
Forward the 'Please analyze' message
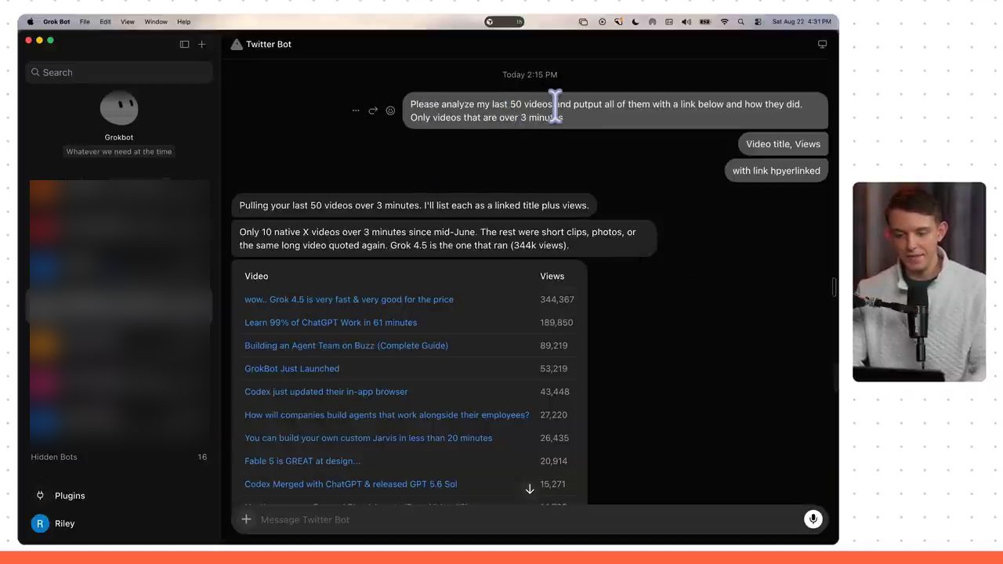point(373,110)
